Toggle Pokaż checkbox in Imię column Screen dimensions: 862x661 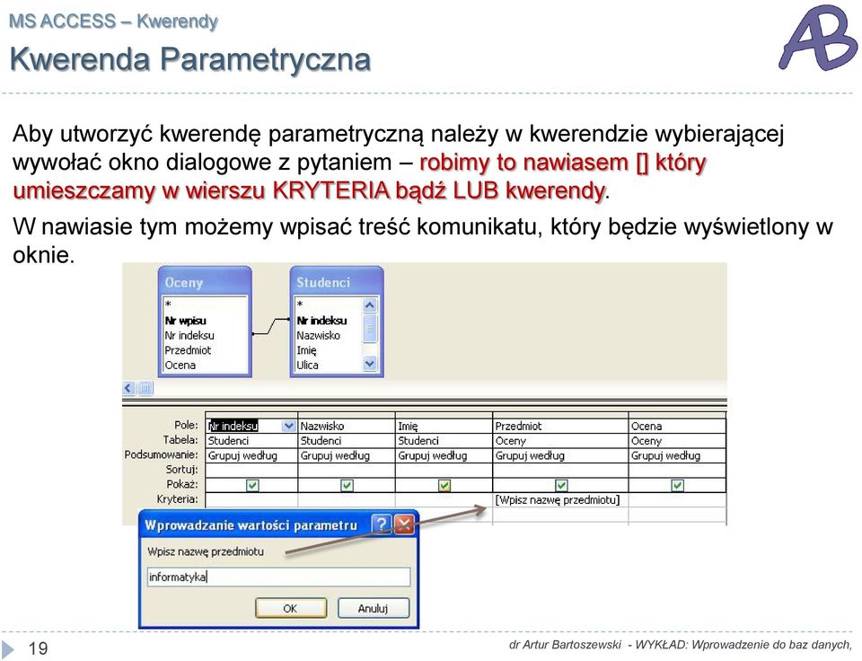pyautogui.click(x=444, y=485)
